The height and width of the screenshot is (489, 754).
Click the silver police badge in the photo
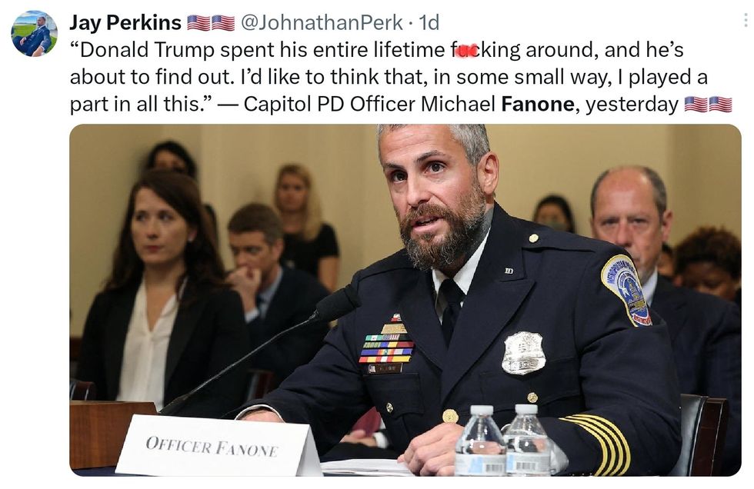tap(523, 353)
